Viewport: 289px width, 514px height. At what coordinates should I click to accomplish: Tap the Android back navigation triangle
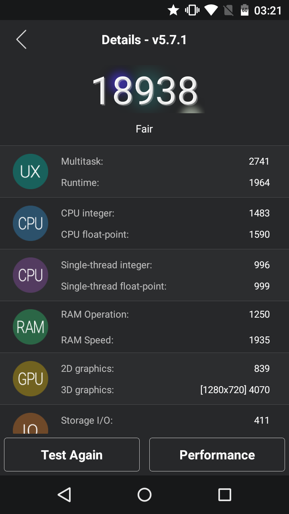click(64, 495)
